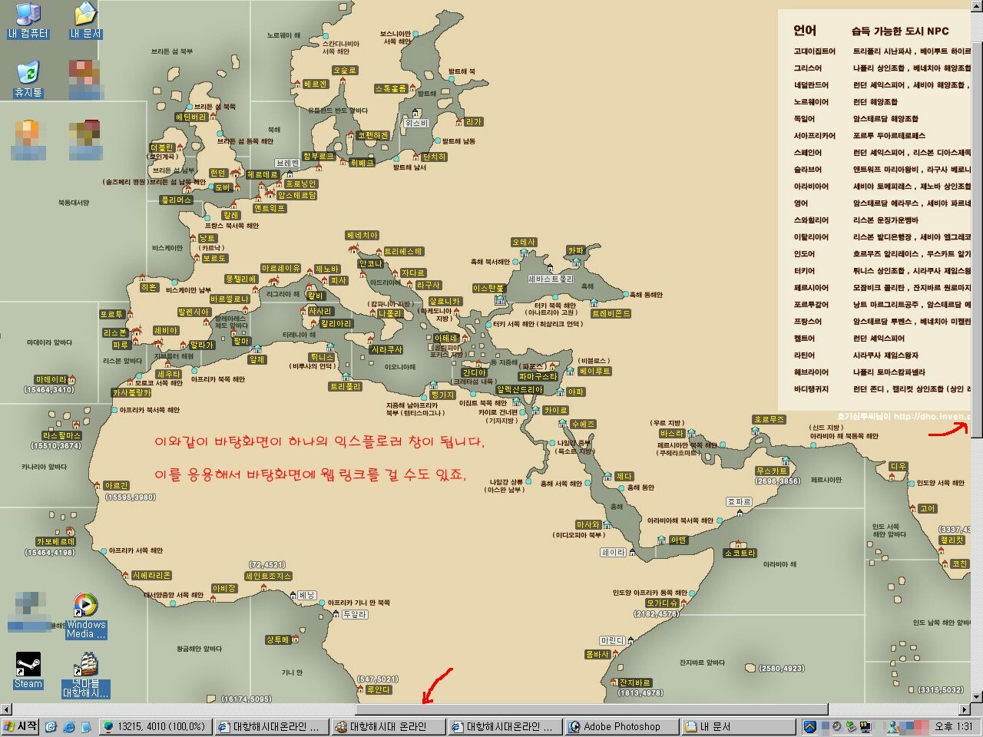Screen dimensions: 983x737
Task: Click the 알렉산드리아 city label on the map
Action: pyautogui.click(x=520, y=390)
